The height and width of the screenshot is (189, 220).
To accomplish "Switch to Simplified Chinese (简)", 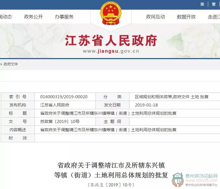I will pyautogui.click(x=202, y=4).
